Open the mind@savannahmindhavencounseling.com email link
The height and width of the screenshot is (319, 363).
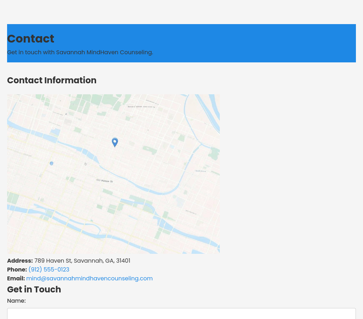[x=89, y=279]
